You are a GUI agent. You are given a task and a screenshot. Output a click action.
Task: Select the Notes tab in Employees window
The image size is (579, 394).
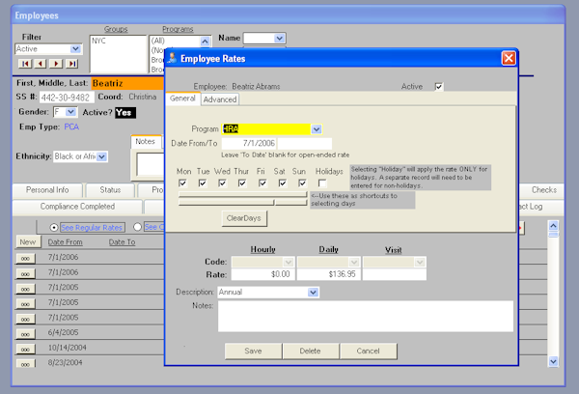pyautogui.click(x=145, y=142)
